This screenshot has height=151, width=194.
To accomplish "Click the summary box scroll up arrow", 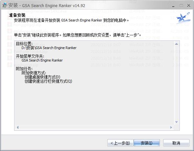I will point(177,44).
